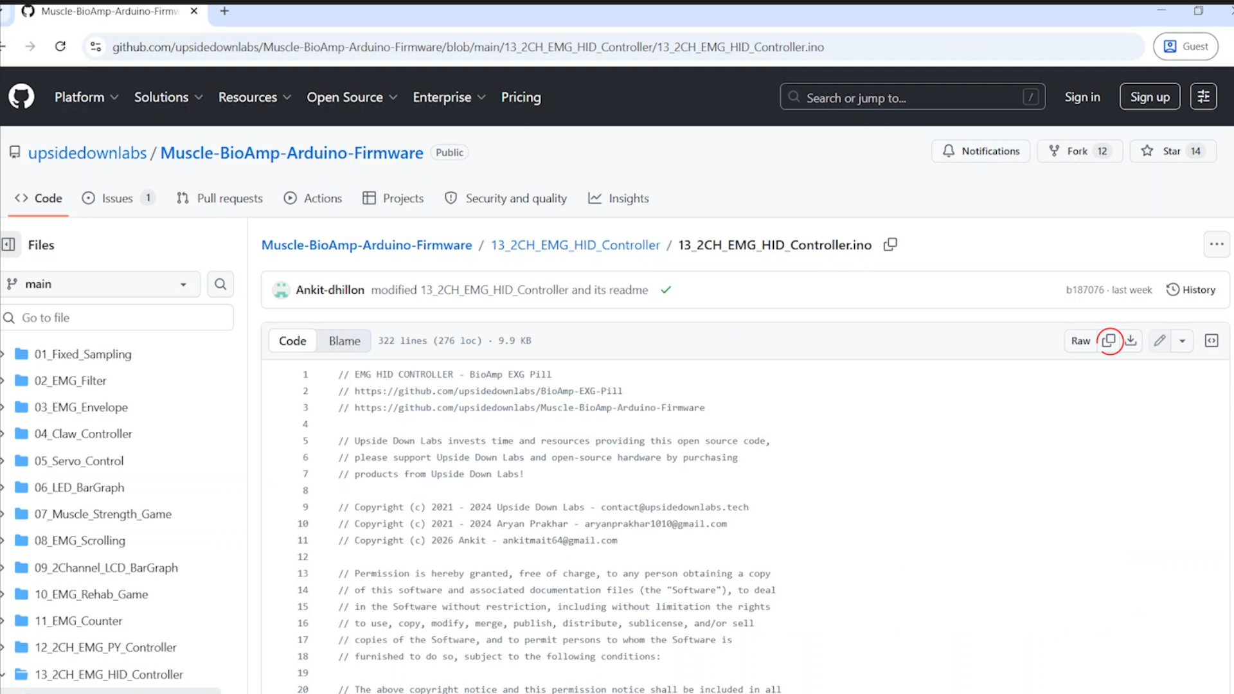
Task: Open 06_LED_BarGraph folder
Action: coord(79,488)
